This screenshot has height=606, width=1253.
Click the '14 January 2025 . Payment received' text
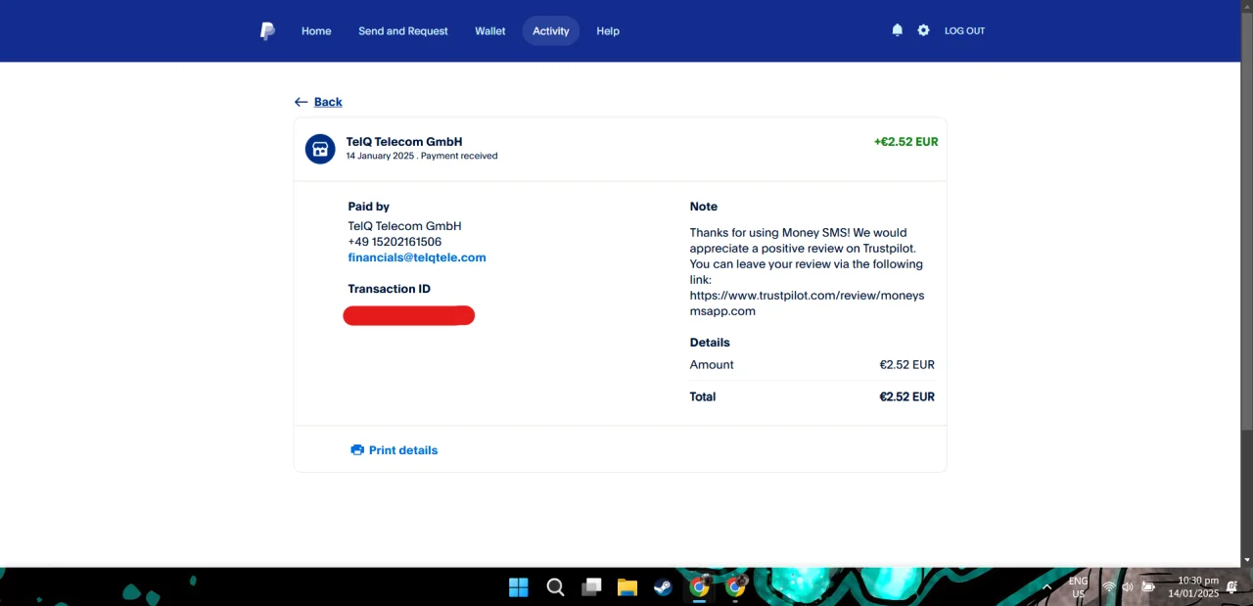tap(422, 156)
